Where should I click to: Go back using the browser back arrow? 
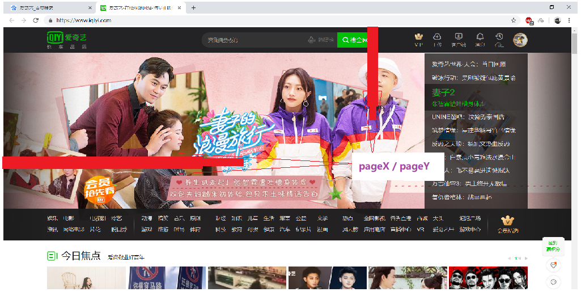pyautogui.click(x=12, y=20)
